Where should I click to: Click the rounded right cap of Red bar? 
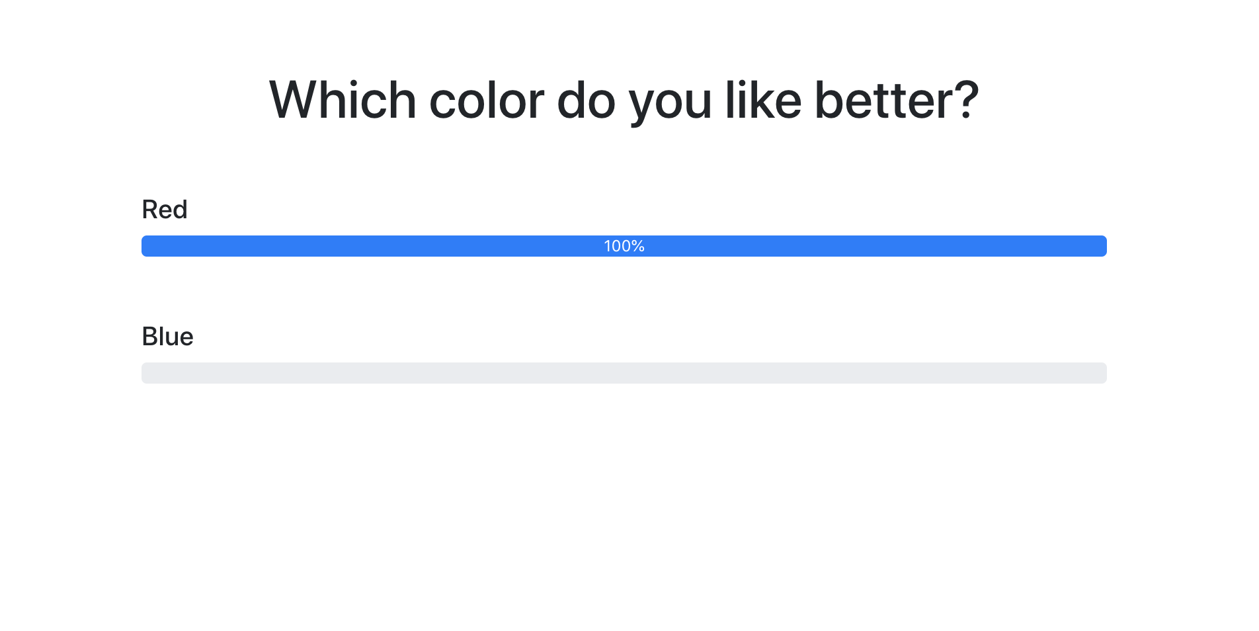tap(1103, 246)
